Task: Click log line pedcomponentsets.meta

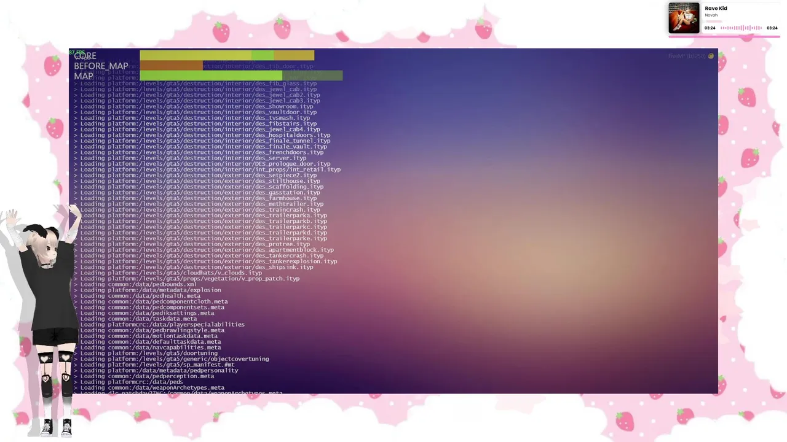Action: [x=149, y=307]
